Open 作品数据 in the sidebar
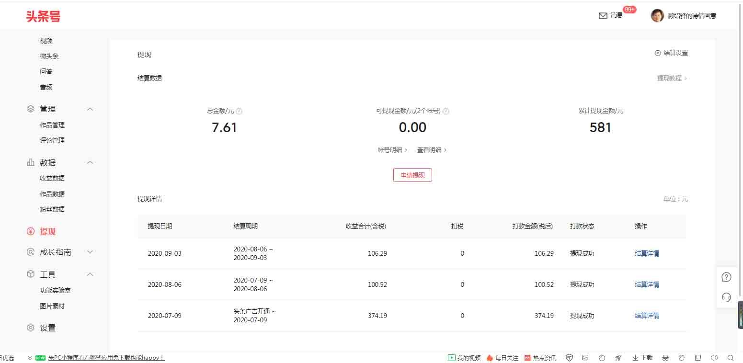This screenshot has height=363, width=743. click(x=52, y=194)
